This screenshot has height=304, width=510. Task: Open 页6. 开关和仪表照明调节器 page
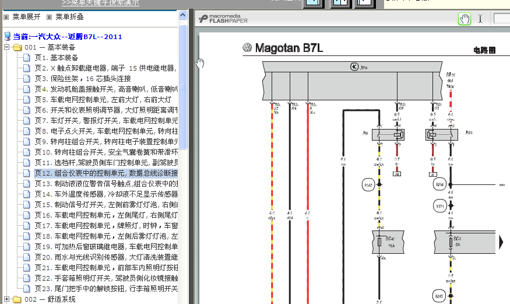tap(106, 110)
